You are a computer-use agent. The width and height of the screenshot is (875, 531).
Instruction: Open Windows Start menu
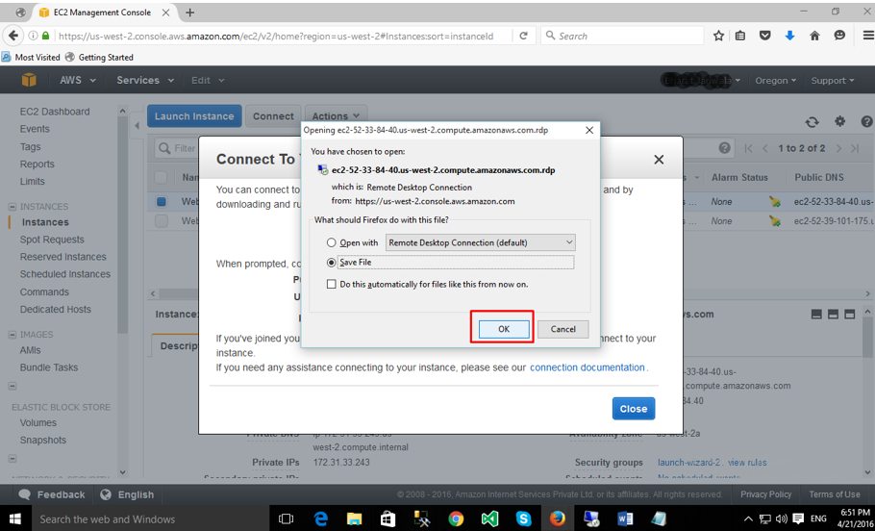(15, 519)
